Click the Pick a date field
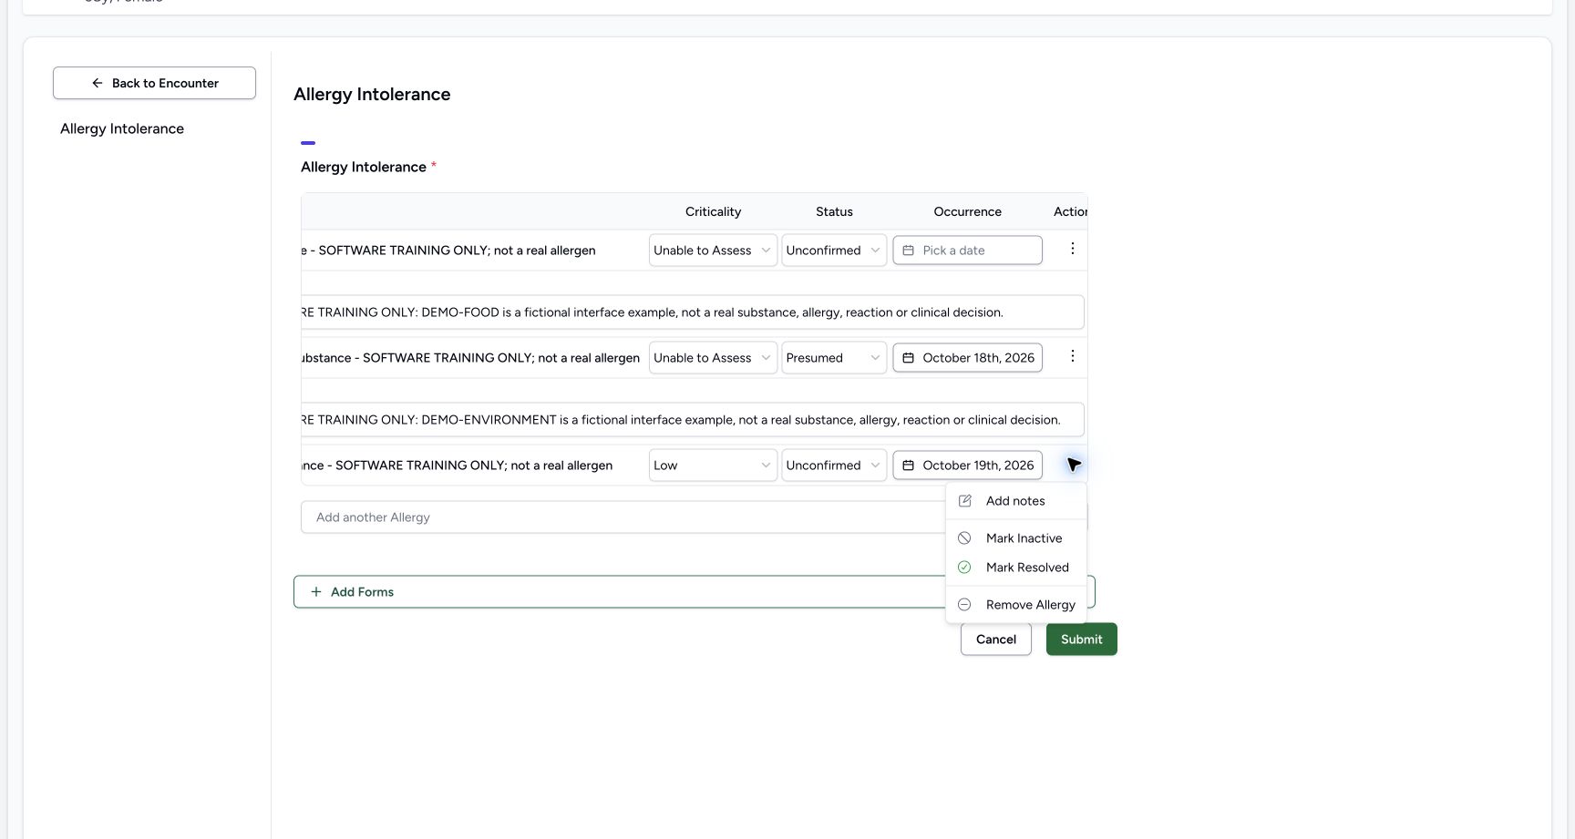The height and width of the screenshot is (839, 1575). [x=967, y=251]
